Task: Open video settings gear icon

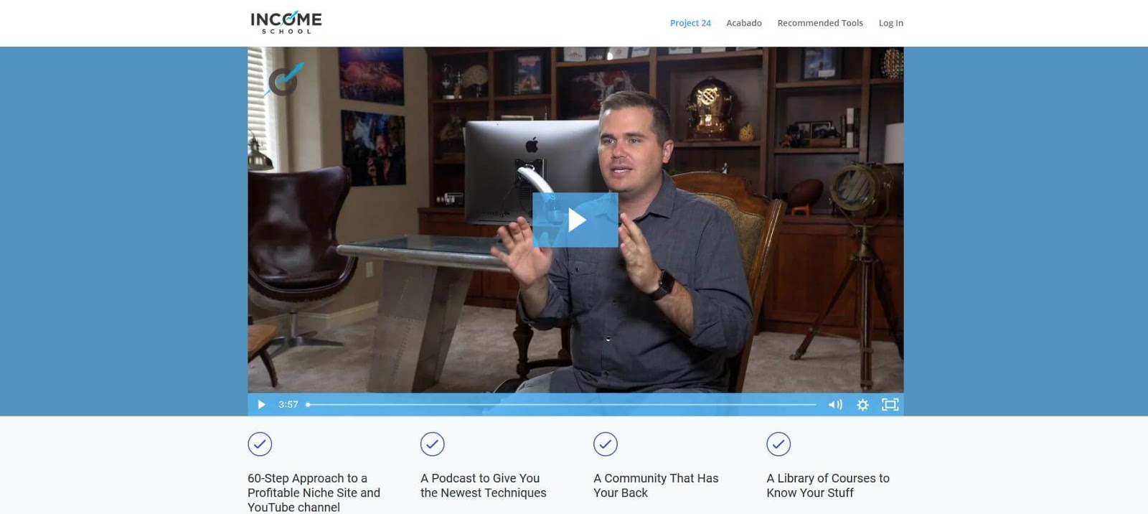Action: [862, 405]
